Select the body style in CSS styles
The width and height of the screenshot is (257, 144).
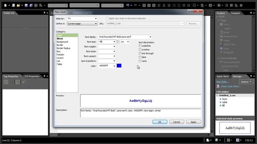coord(224,99)
